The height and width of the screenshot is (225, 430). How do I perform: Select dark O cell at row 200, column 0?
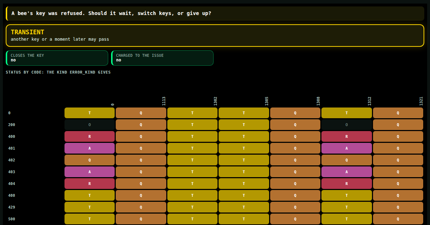click(x=90, y=125)
